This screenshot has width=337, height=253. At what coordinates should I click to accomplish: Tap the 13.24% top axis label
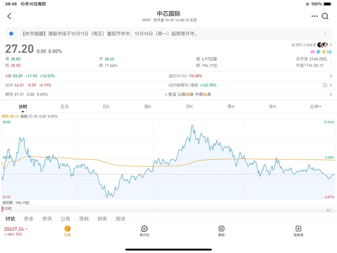329,122
